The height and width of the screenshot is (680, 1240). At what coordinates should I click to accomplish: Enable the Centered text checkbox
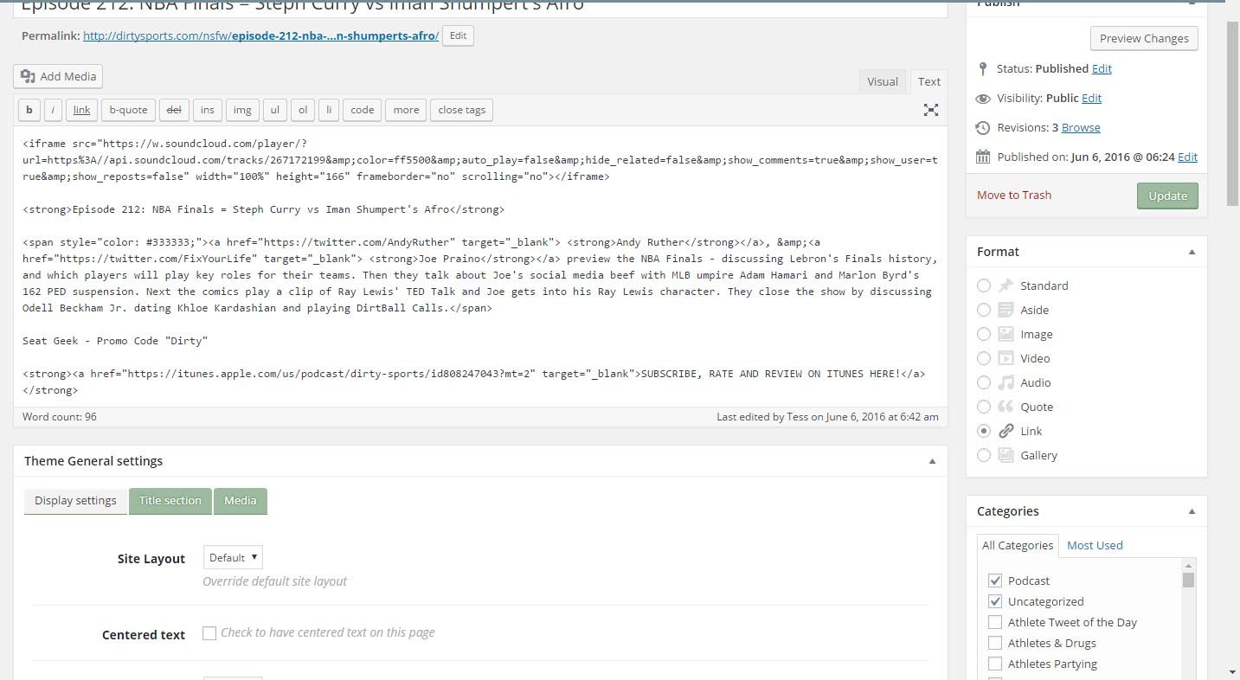pyautogui.click(x=209, y=633)
